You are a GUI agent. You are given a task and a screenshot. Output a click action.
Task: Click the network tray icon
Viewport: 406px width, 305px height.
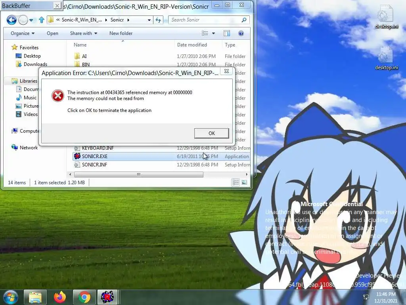366,297
